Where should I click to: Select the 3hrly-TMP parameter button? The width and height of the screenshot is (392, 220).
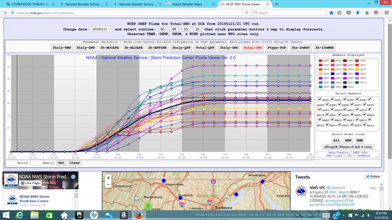(x=62, y=48)
